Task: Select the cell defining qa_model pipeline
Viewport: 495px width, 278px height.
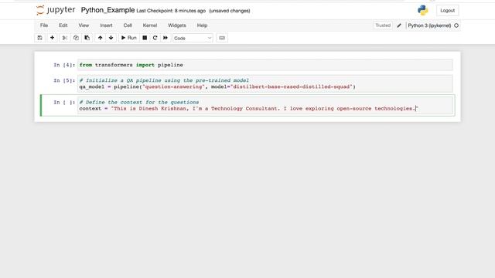Action: (265, 83)
